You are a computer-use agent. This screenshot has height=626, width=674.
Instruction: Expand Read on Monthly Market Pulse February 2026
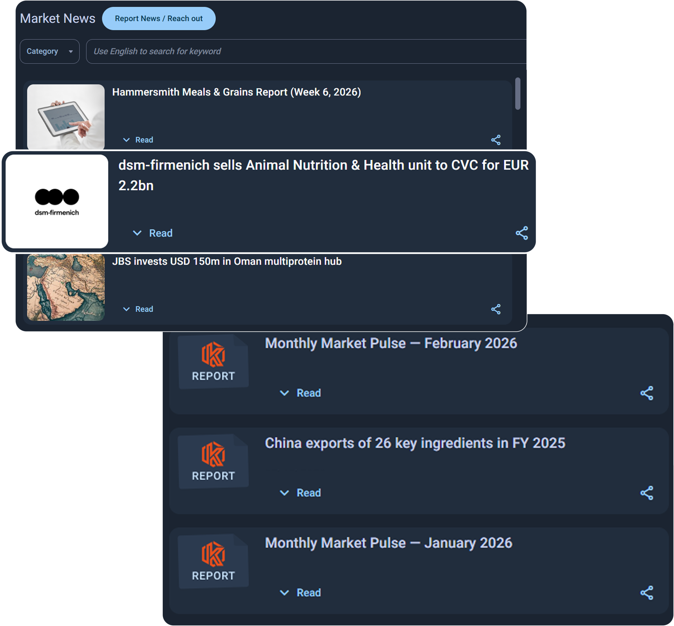[300, 393]
